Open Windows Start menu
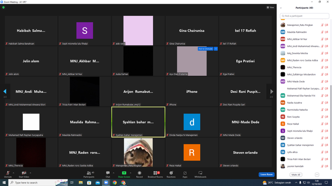This screenshot has height=186, width=332. pos(4,182)
